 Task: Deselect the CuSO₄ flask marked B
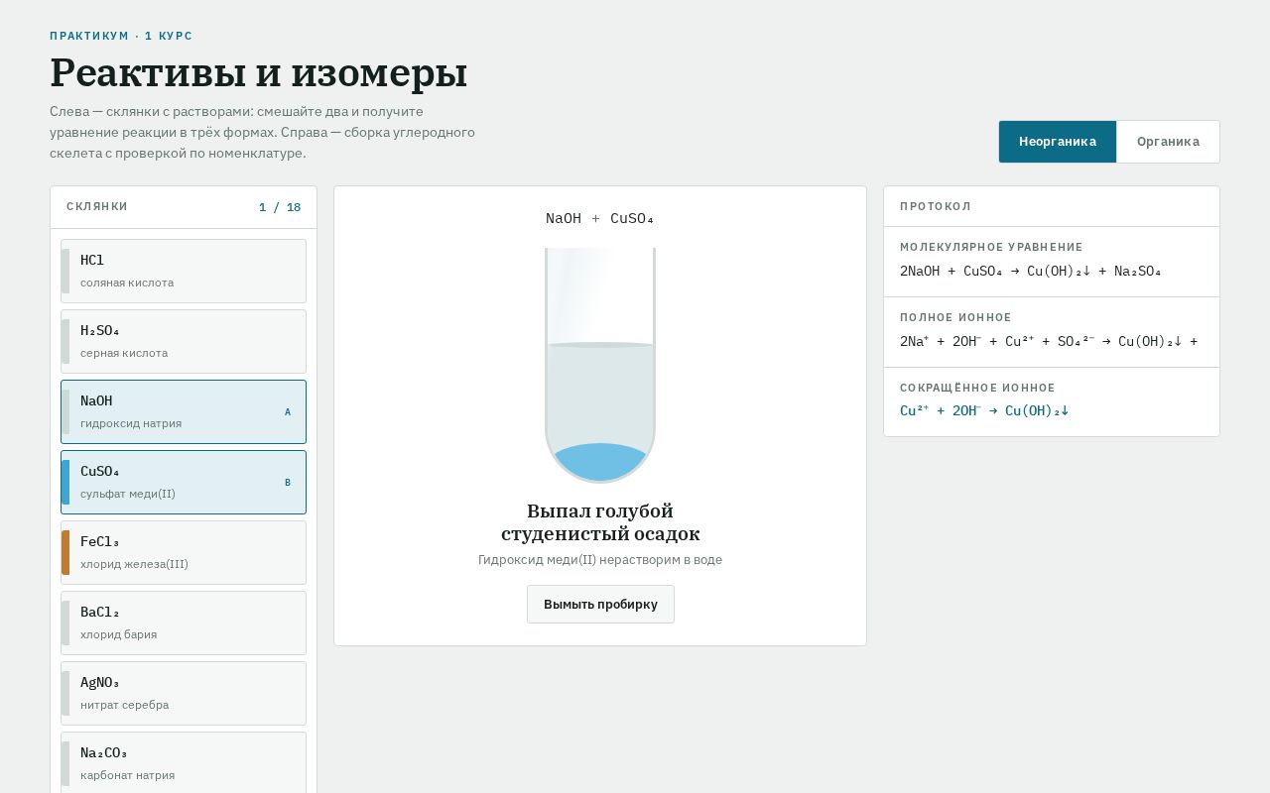[x=184, y=482]
